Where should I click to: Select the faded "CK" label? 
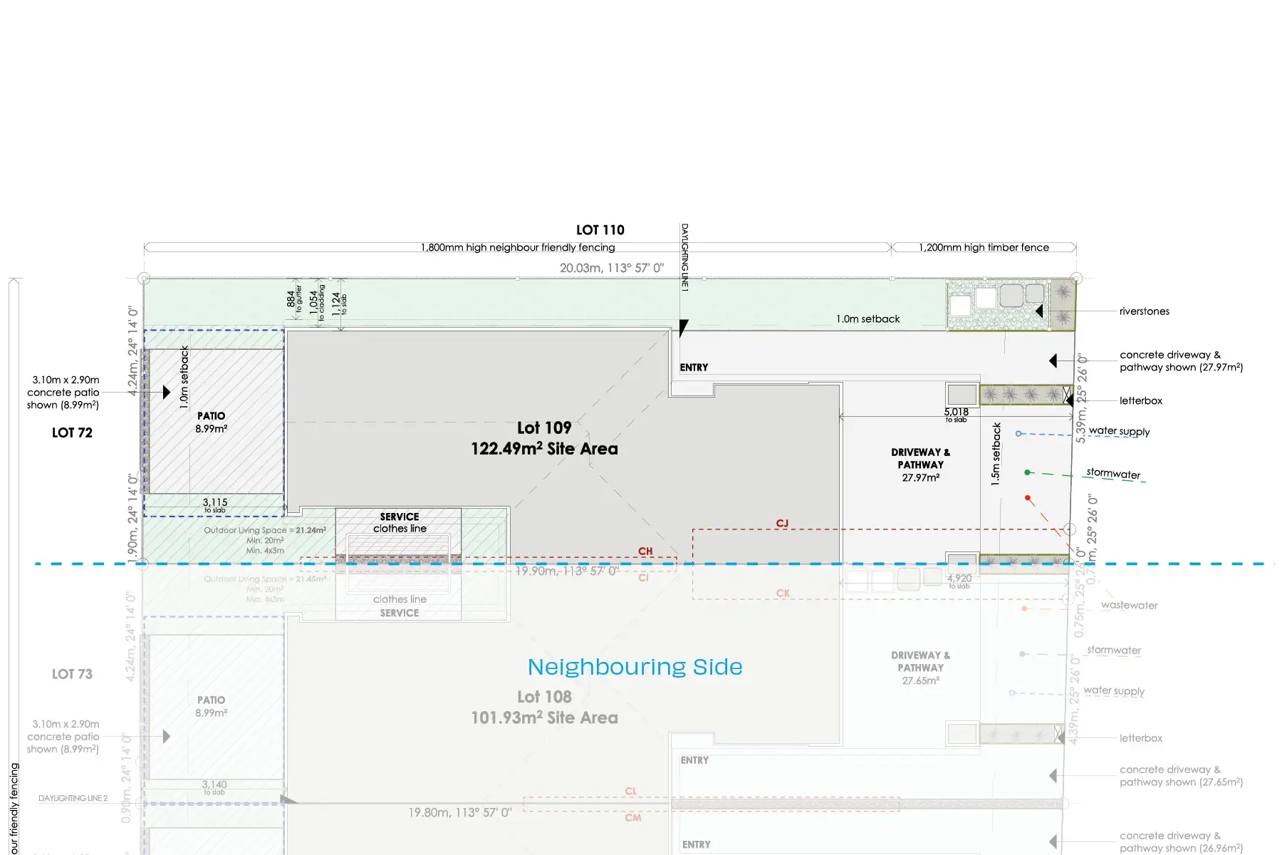pos(783,593)
